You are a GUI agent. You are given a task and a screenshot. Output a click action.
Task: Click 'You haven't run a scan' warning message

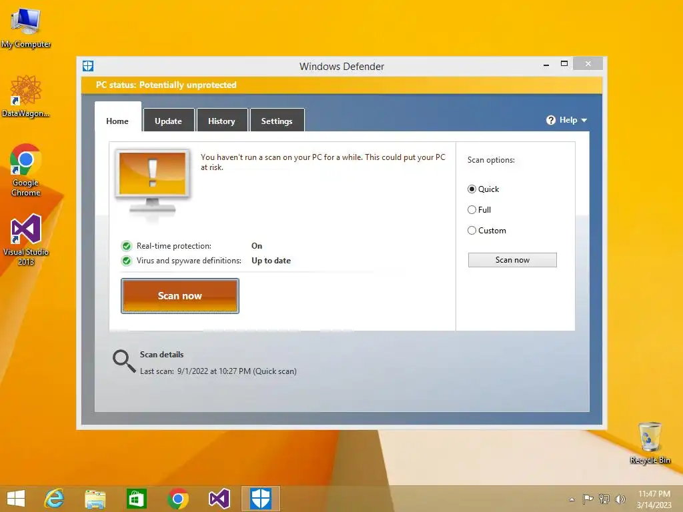click(323, 162)
